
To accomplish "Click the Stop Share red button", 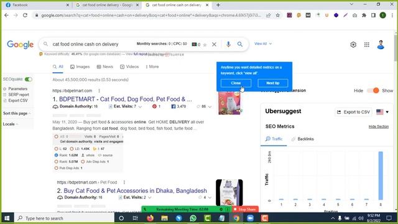I will [245, 210].
